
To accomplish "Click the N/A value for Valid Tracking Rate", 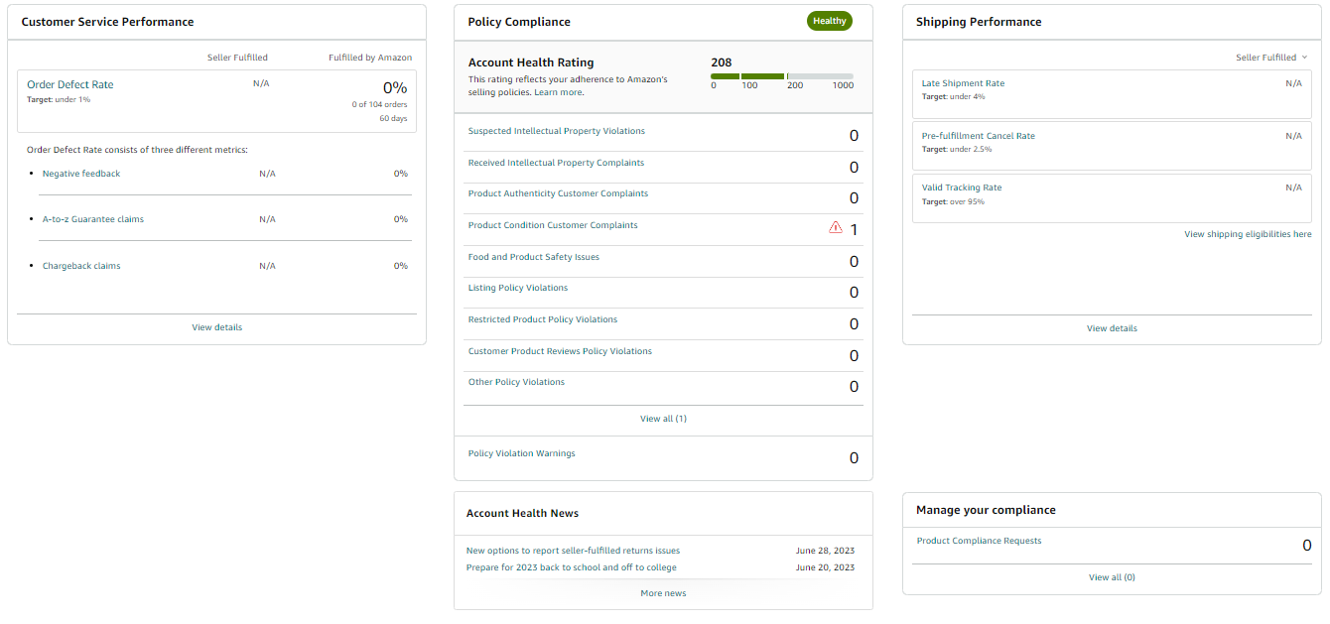I will [x=1293, y=187].
